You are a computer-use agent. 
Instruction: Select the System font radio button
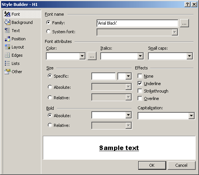tap(48, 31)
